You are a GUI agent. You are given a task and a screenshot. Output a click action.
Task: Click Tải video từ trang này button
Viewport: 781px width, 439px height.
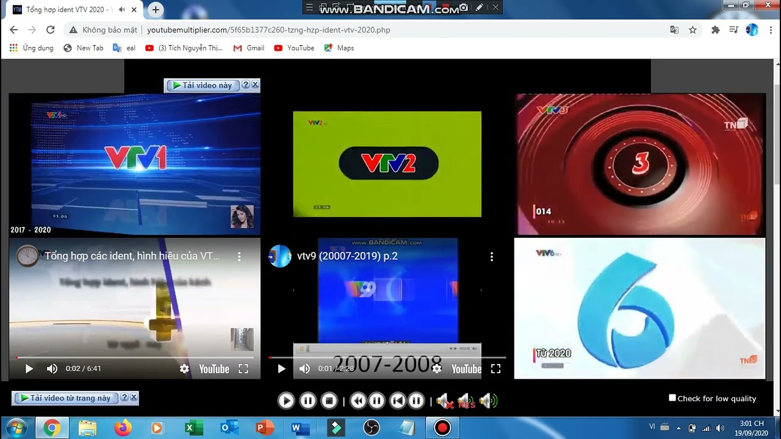[x=66, y=398]
